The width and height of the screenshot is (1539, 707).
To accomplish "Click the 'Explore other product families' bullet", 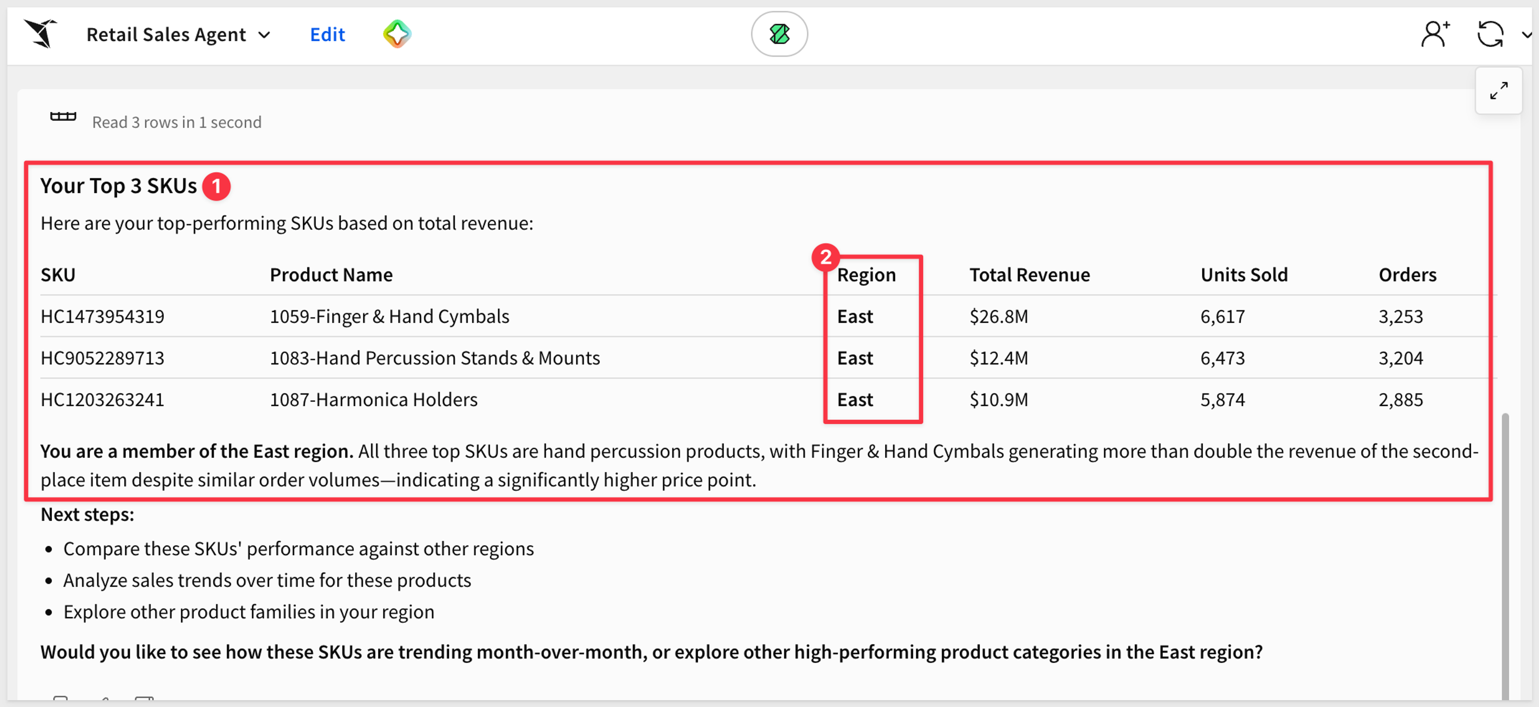I will [248, 612].
